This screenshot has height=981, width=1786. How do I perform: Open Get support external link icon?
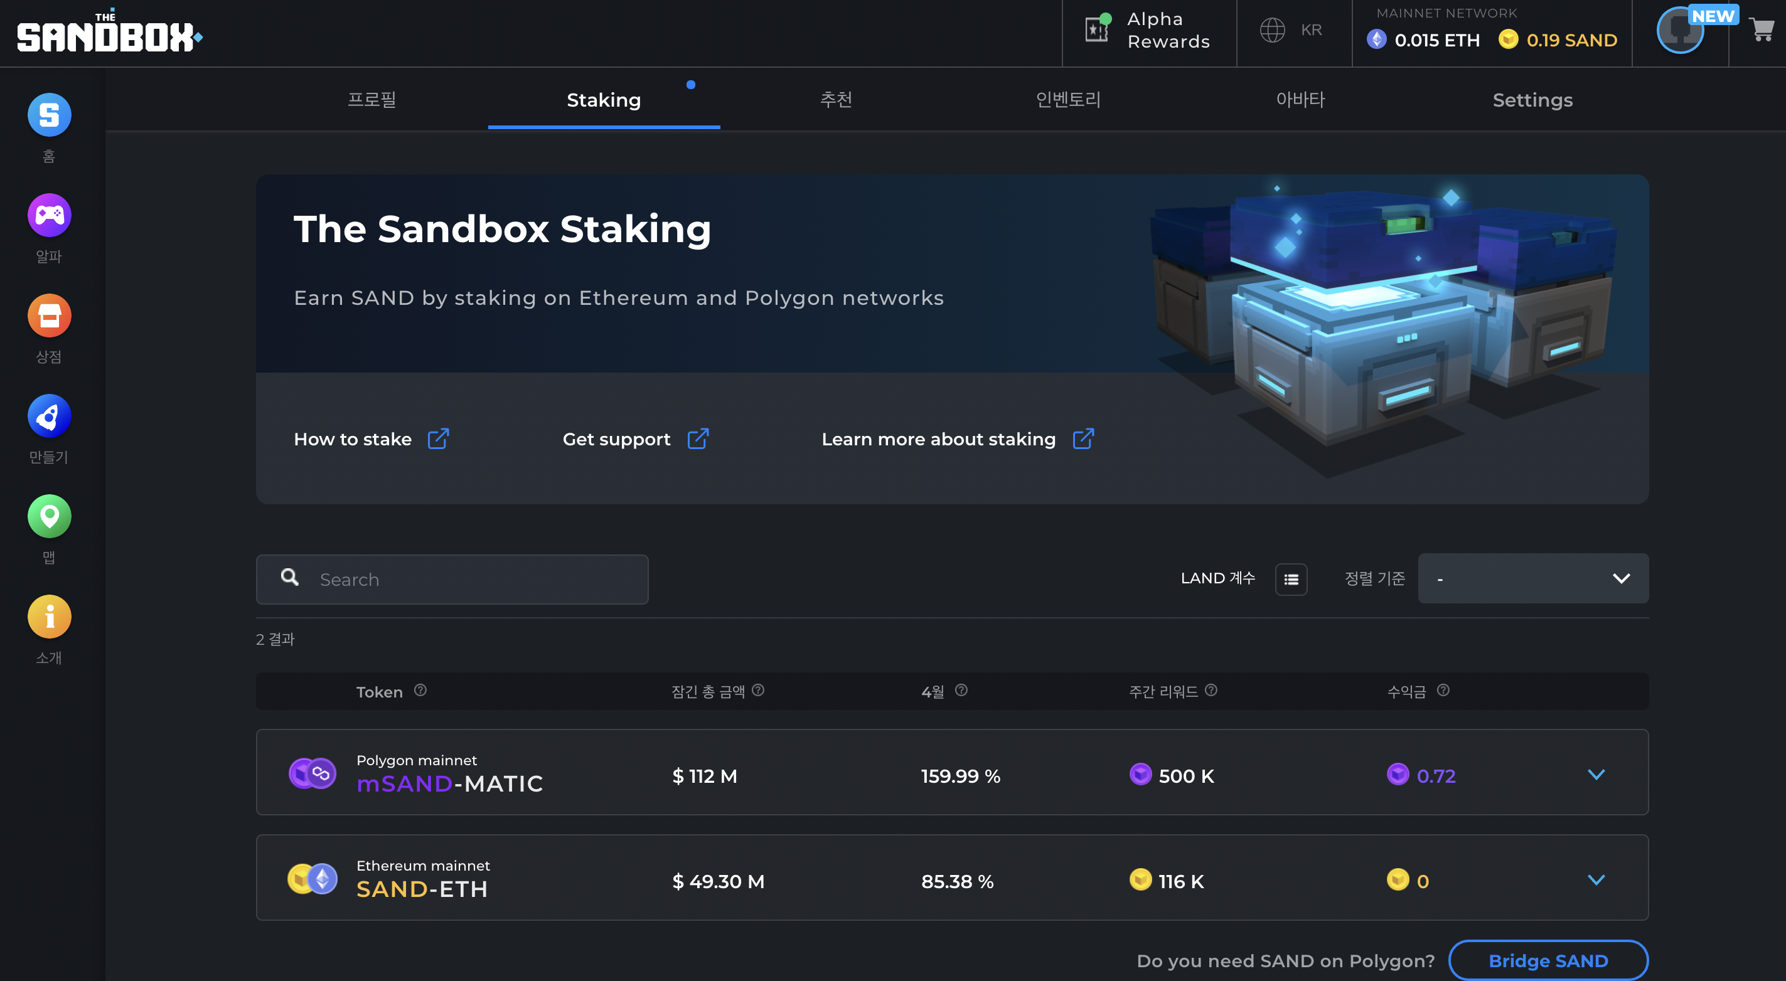click(697, 438)
